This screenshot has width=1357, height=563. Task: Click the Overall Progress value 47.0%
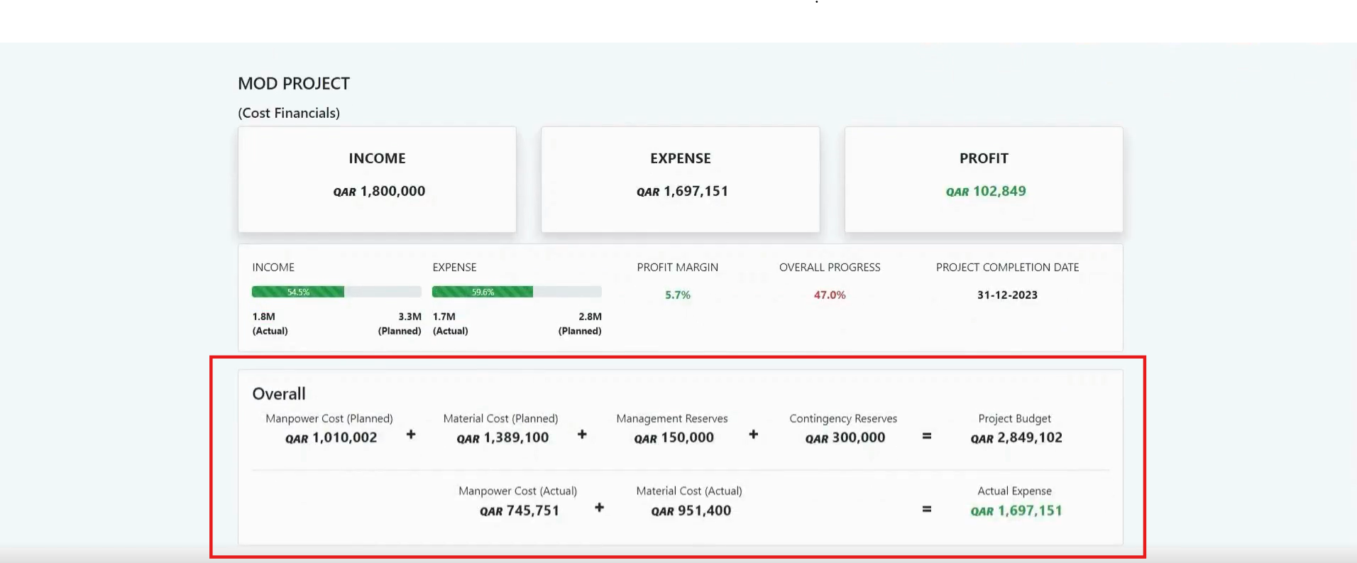point(829,295)
